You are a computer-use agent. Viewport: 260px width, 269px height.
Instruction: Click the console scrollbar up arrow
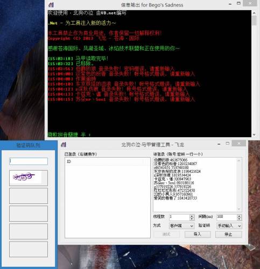(254, 13)
